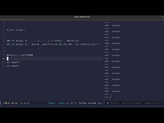Viewport: 164px width, 123px height.
Task: Click the Emacs title bar text
Action: (82, 17)
